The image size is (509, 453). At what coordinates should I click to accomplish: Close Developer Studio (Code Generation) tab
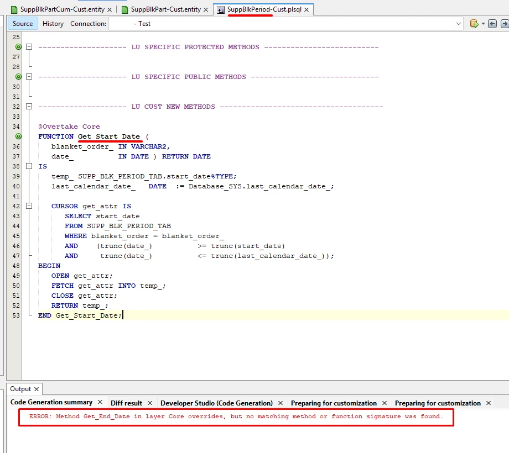(281, 403)
